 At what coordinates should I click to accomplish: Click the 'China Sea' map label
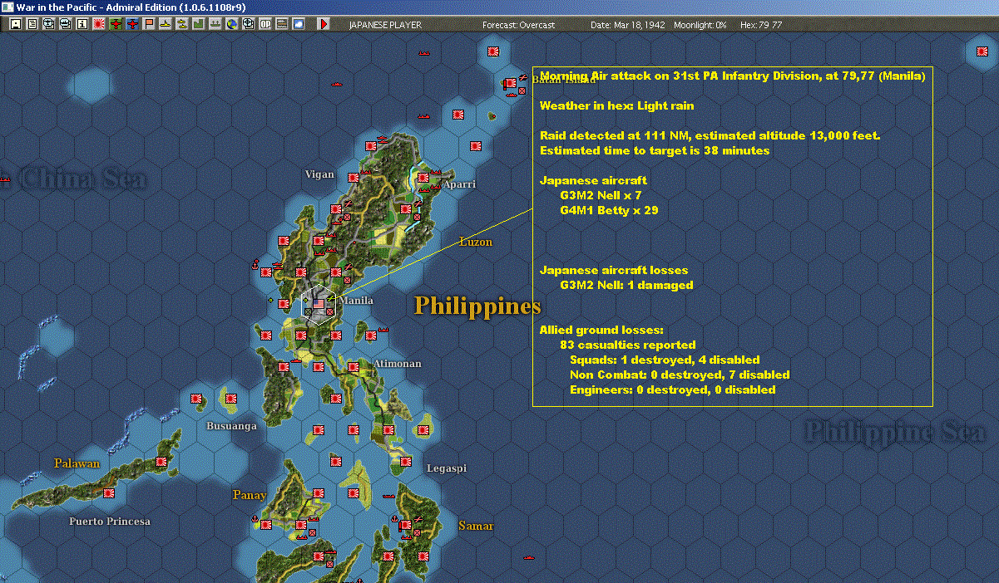tap(82, 178)
